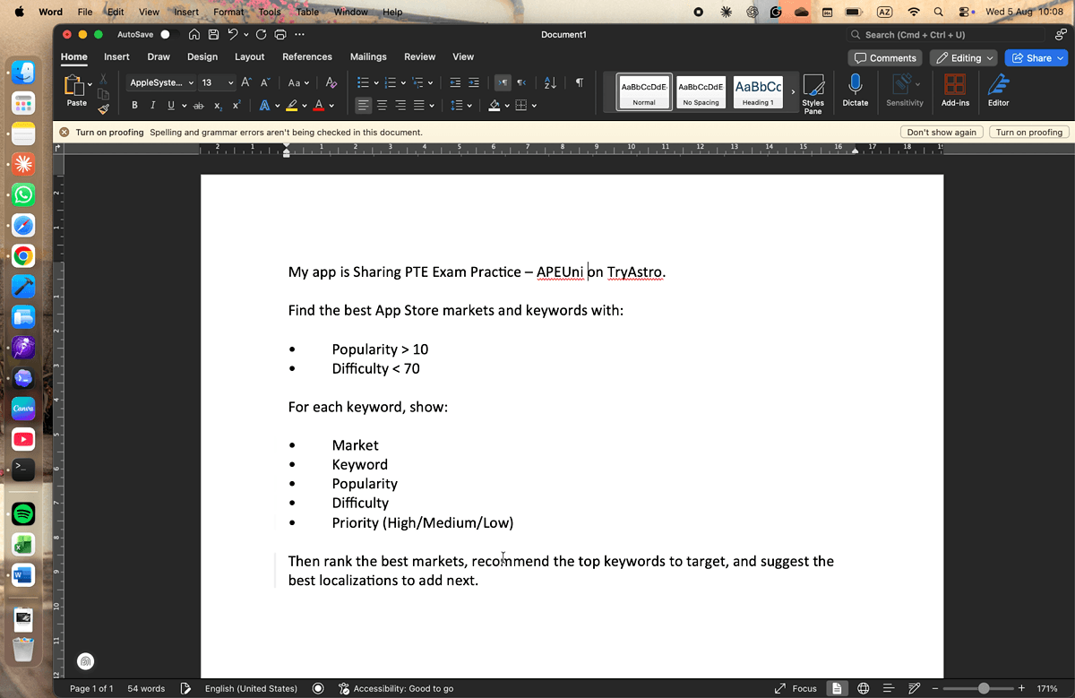Toggle superscript formatting

click(236, 105)
